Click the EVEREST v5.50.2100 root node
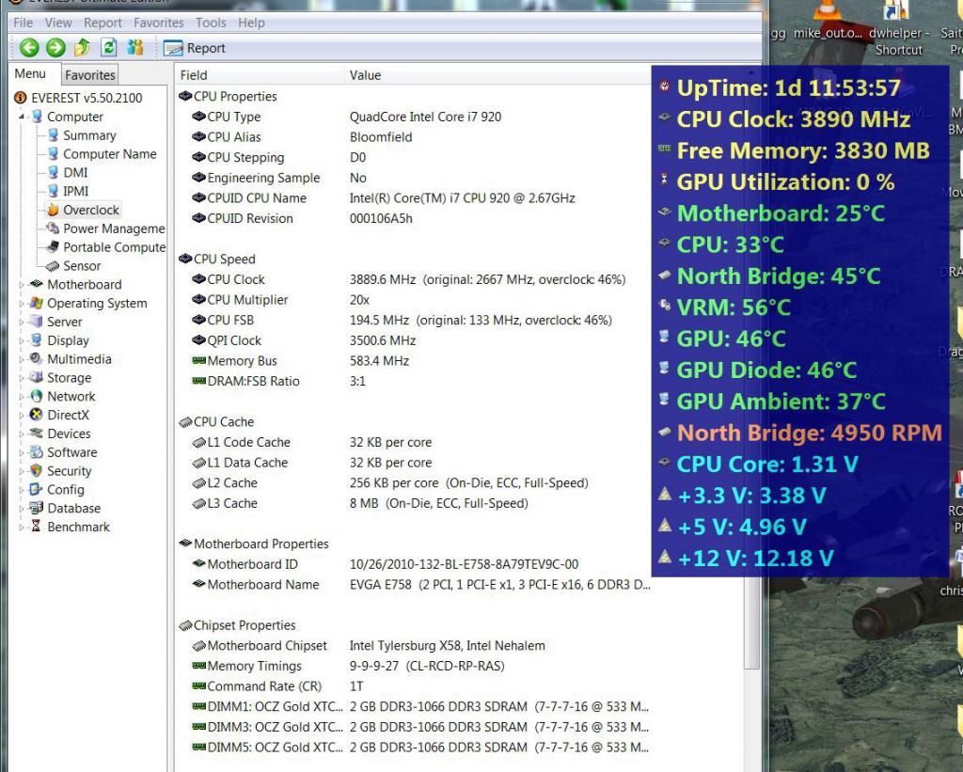This screenshot has width=963, height=772. point(80,98)
